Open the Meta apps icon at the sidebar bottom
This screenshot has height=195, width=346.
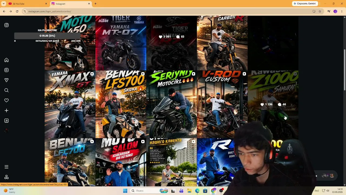pos(6,177)
